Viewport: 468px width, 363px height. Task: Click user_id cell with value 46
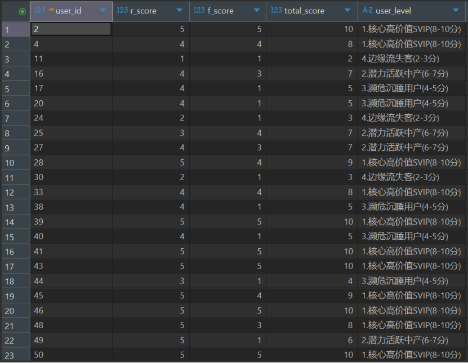click(x=71, y=311)
